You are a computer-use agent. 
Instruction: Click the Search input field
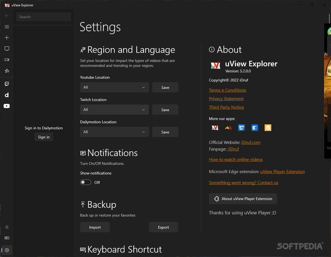point(44,17)
